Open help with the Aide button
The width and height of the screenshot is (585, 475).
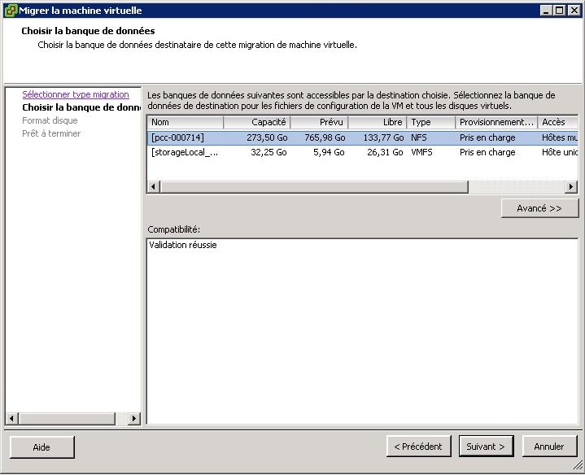tap(41, 447)
